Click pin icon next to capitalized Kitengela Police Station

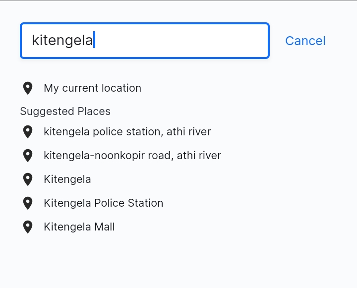(28, 203)
